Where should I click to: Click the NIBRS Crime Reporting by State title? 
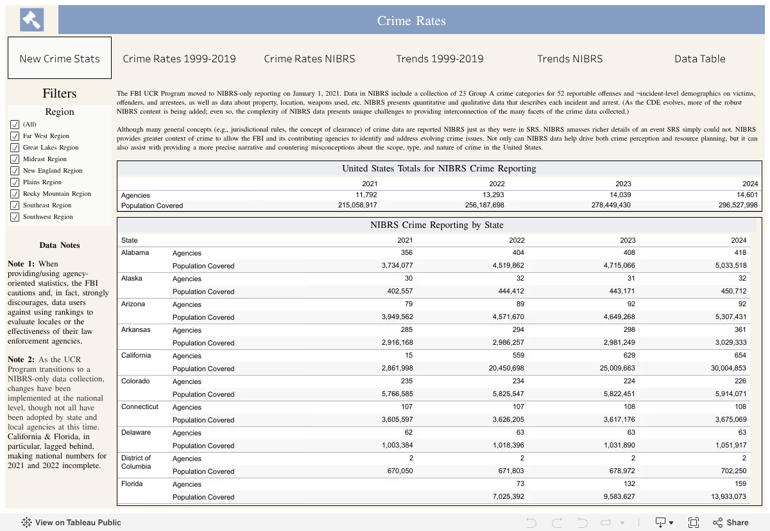(x=437, y=225)
